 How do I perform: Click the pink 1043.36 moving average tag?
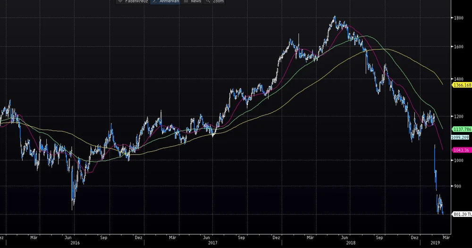462,150
